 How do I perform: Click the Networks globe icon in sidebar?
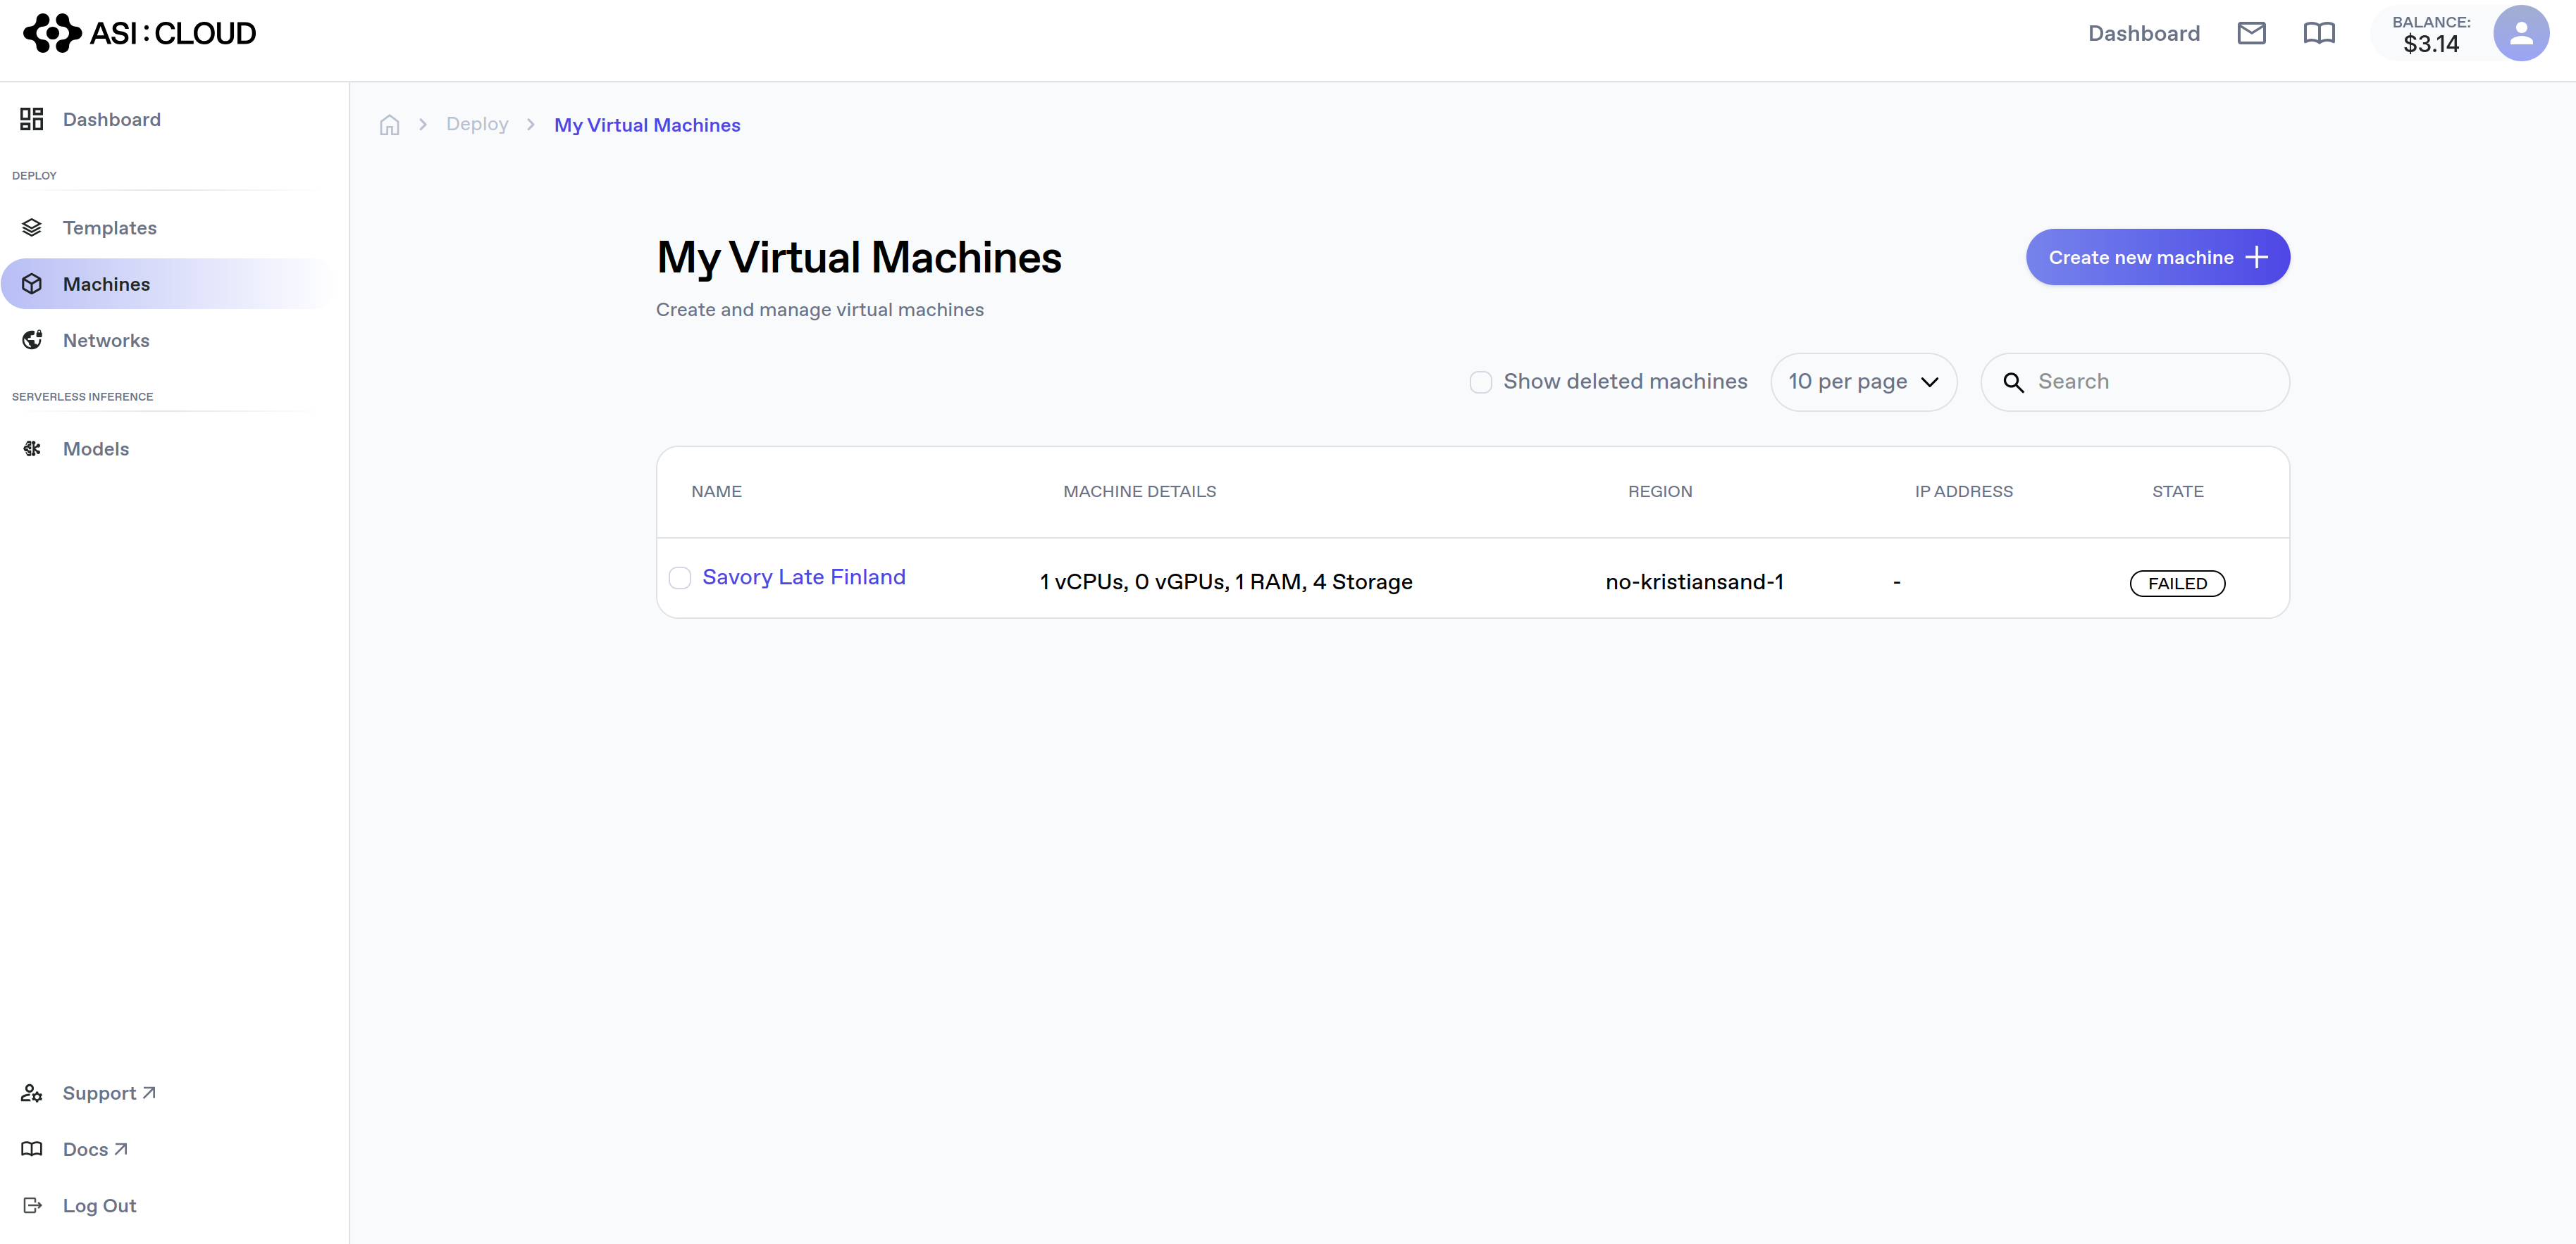click(32, 340)
